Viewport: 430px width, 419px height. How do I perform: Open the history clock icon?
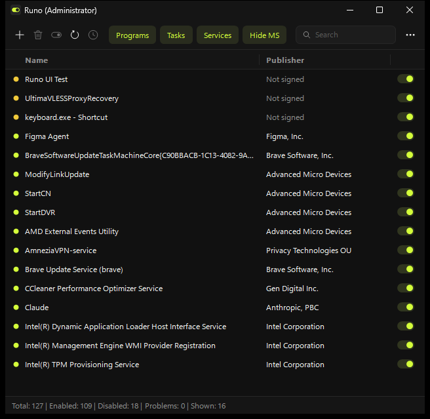93,35
